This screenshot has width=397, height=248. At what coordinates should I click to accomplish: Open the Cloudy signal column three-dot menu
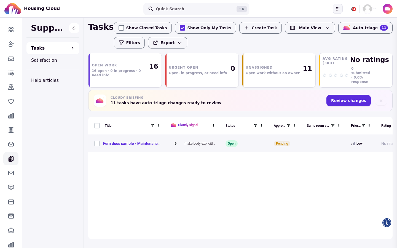point(213,126)
